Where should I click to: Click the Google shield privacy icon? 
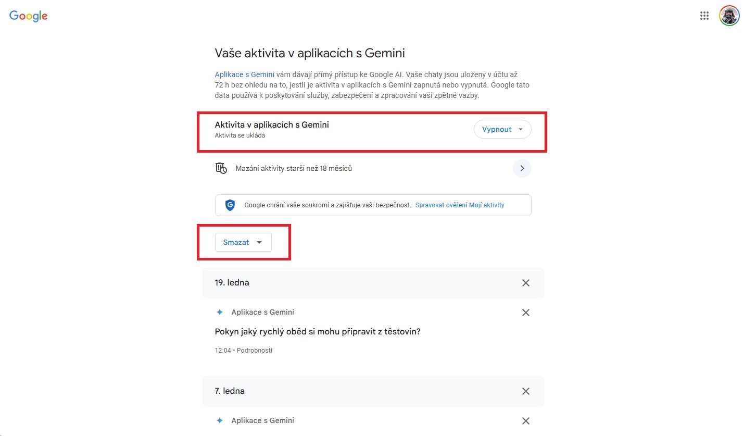pyautogui.click(x=230, y=205)
